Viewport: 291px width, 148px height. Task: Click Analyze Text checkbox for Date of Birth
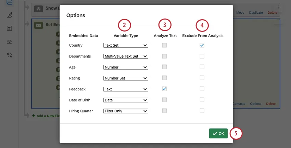click(x=164, y=100)
